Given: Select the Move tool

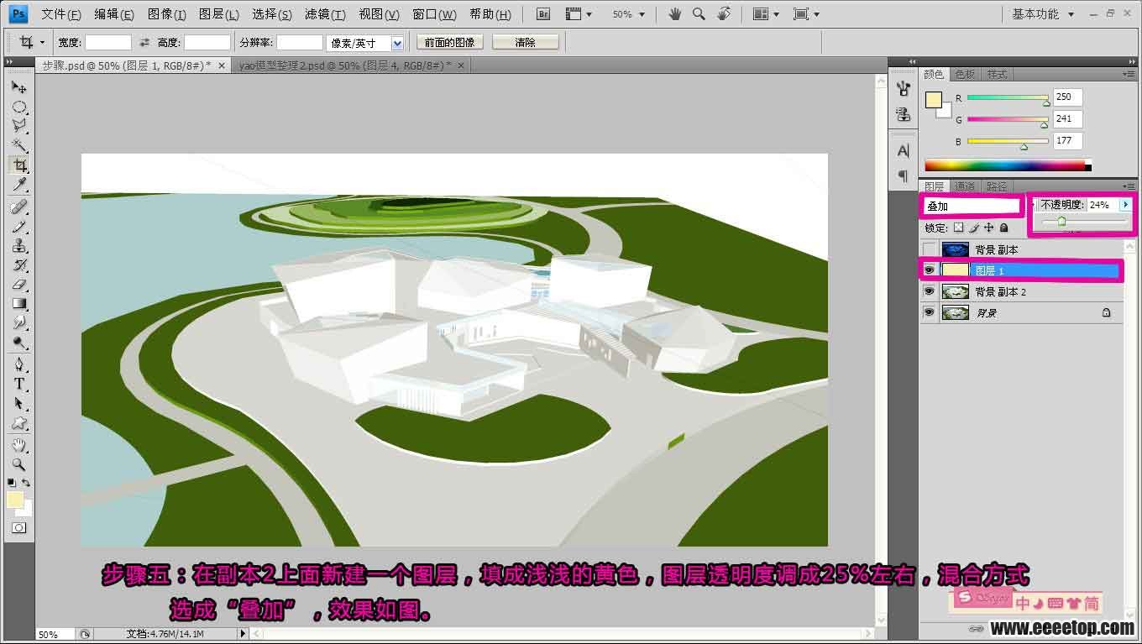Looking at the screenshot, I should (19, 86).
